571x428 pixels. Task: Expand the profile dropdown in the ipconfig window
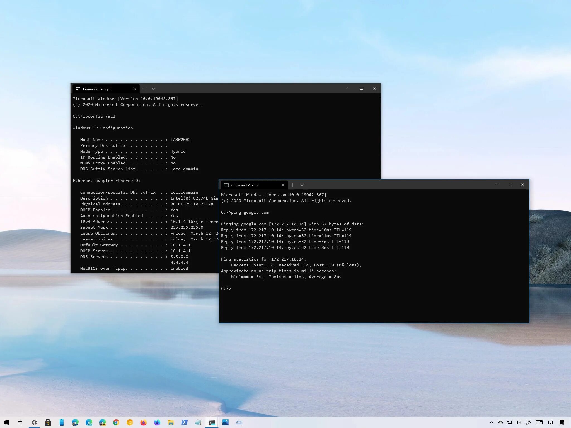coord(153,89)
